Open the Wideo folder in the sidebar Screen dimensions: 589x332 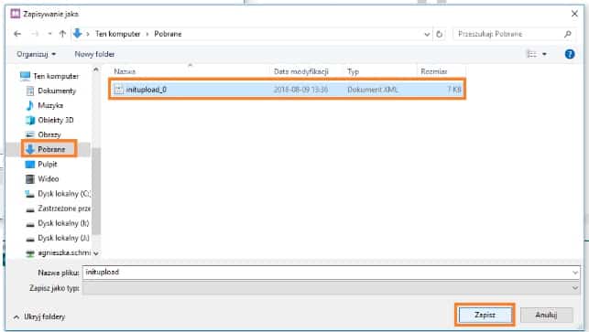(x=48, y=179)
